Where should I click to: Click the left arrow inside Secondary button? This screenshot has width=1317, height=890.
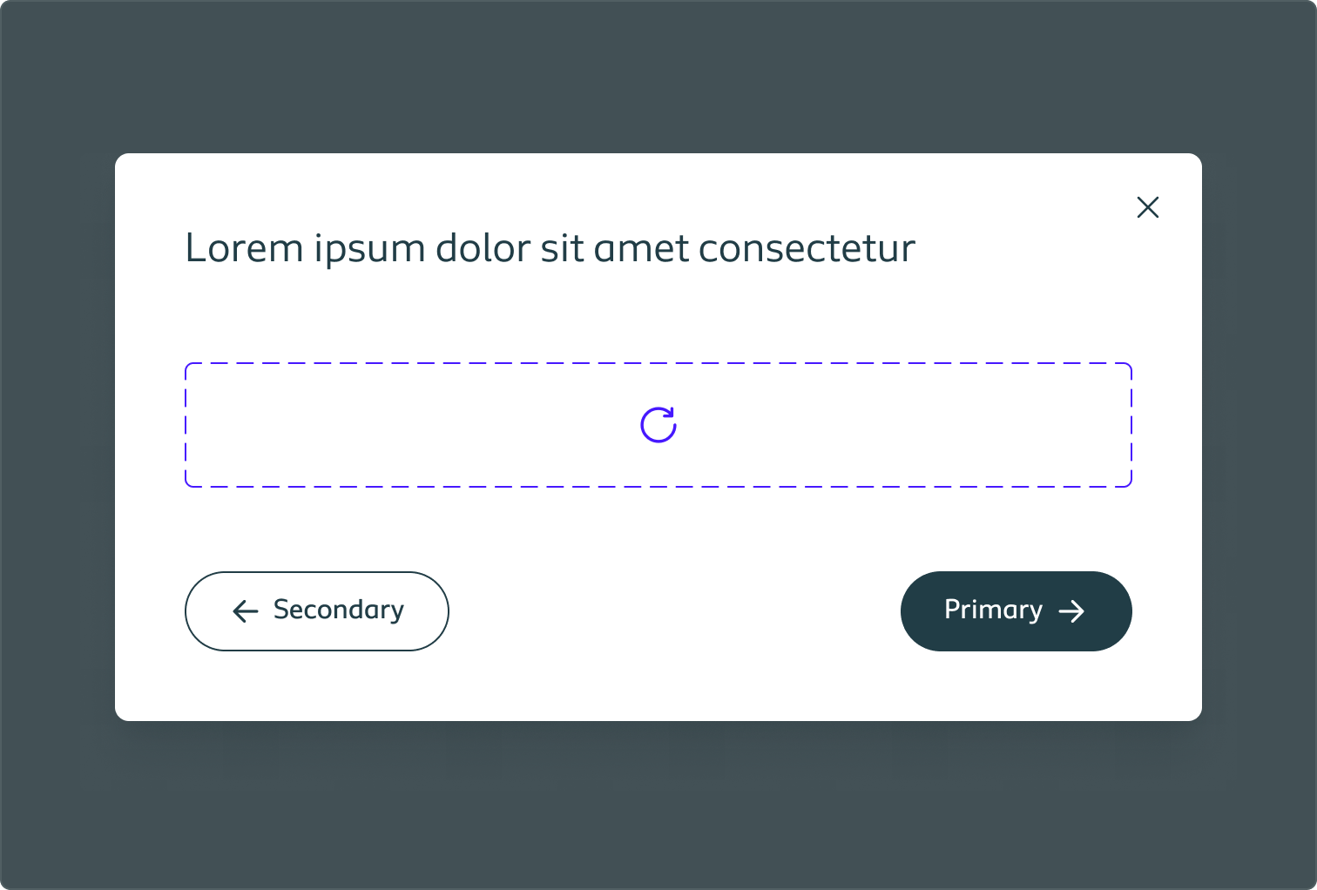coord(244,611)
